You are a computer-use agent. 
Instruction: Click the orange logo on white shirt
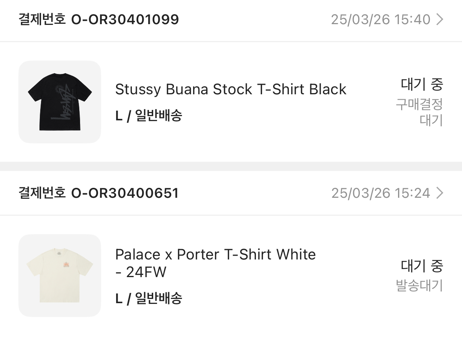click(65, 265)
